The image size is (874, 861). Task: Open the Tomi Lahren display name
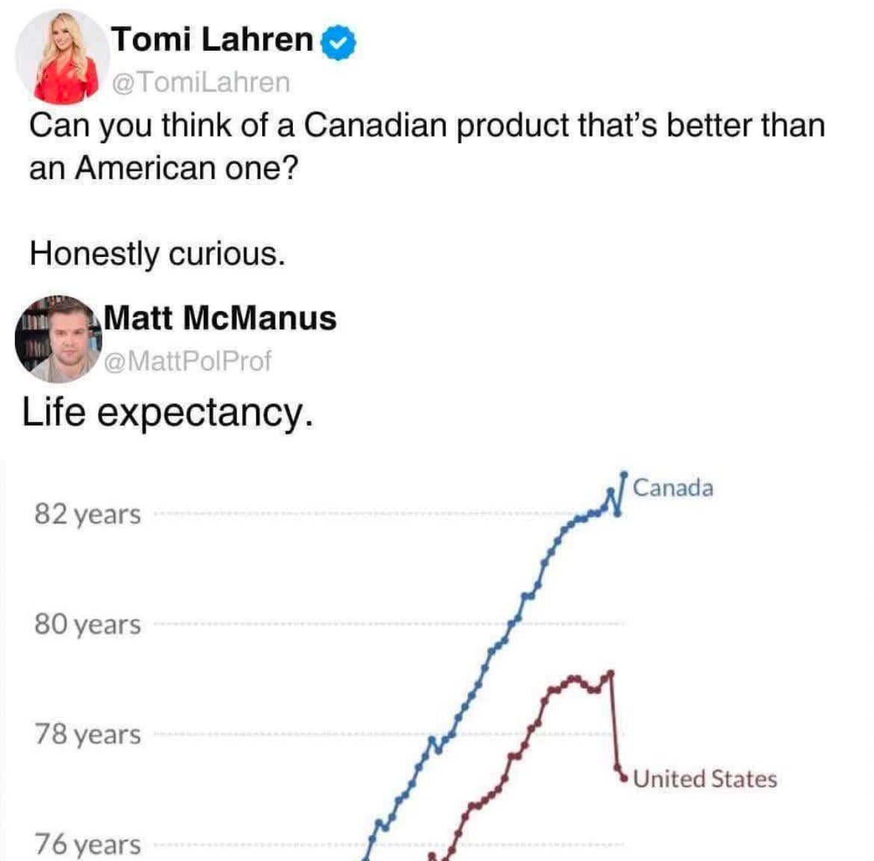coord(213,39)
